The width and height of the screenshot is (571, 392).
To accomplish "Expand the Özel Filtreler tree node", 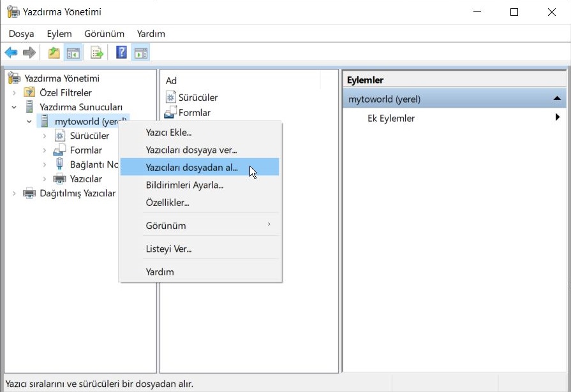I will [14, 93].
